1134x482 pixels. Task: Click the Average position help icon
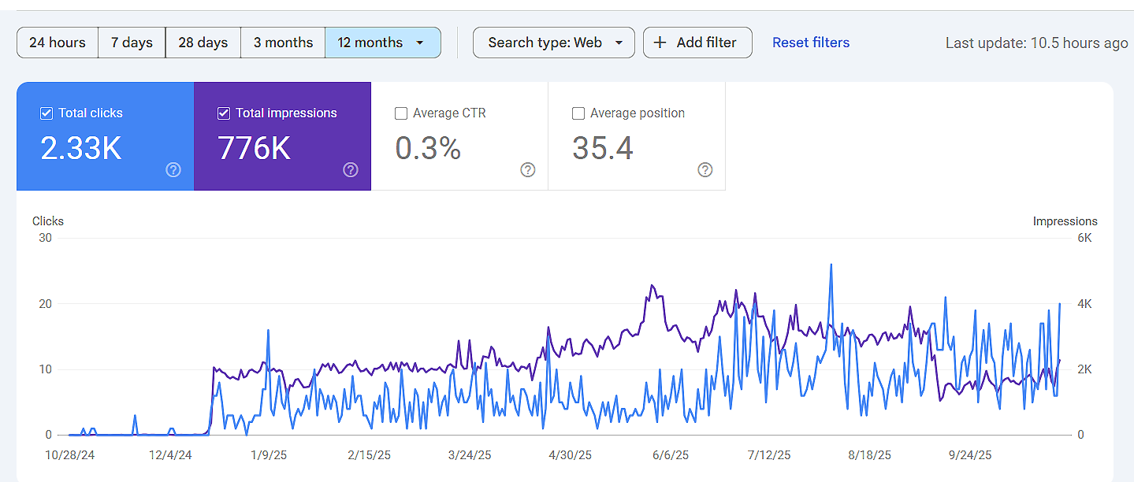tap(705, 169)
